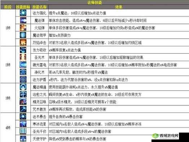Click effect text '提升自身的x%暴击伤害'
Screen dimensions: 189x142
click(x=66, y=117)
